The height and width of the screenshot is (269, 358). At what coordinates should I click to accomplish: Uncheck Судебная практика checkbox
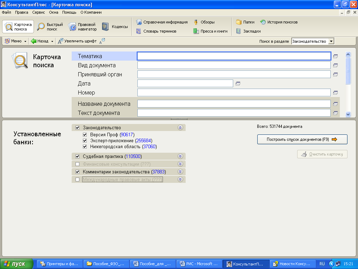[x=77, y=157]
